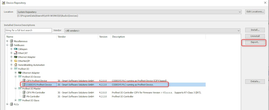Click the CODESYS Profinet Device icon
Screen dimensions: 269x110
pos(24,85)
